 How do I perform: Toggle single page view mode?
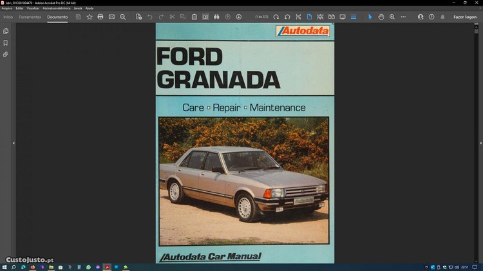(x=309, y=17)
